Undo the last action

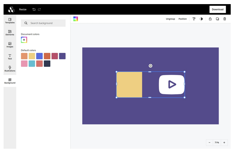pos(34,9)
